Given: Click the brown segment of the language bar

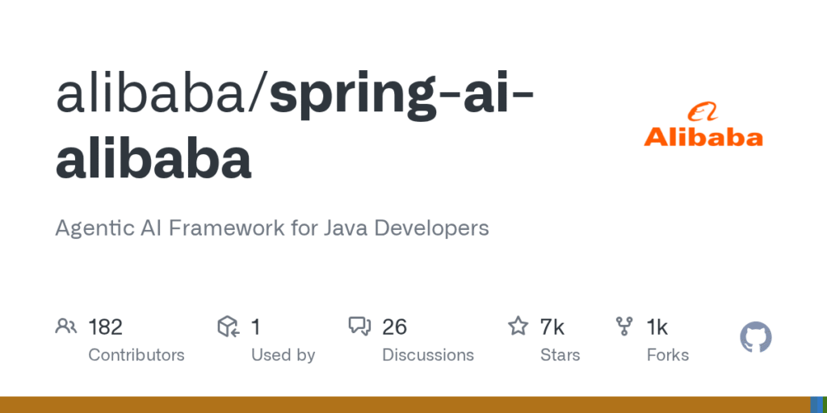Looking at the screenshot, I should coord(404,404).
